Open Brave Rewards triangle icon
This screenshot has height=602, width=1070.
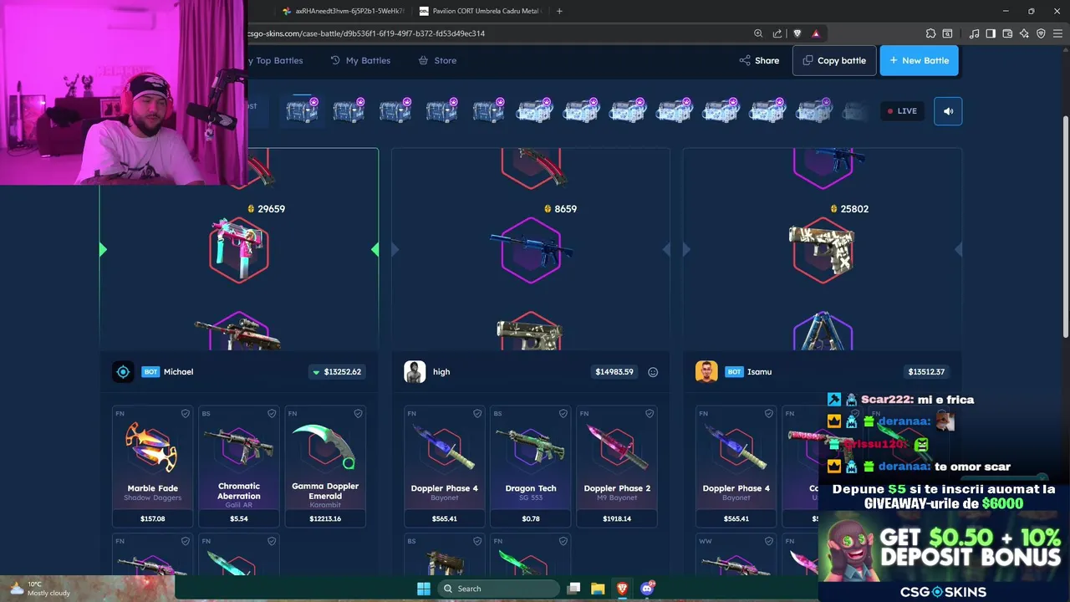[x=816, y=33]
